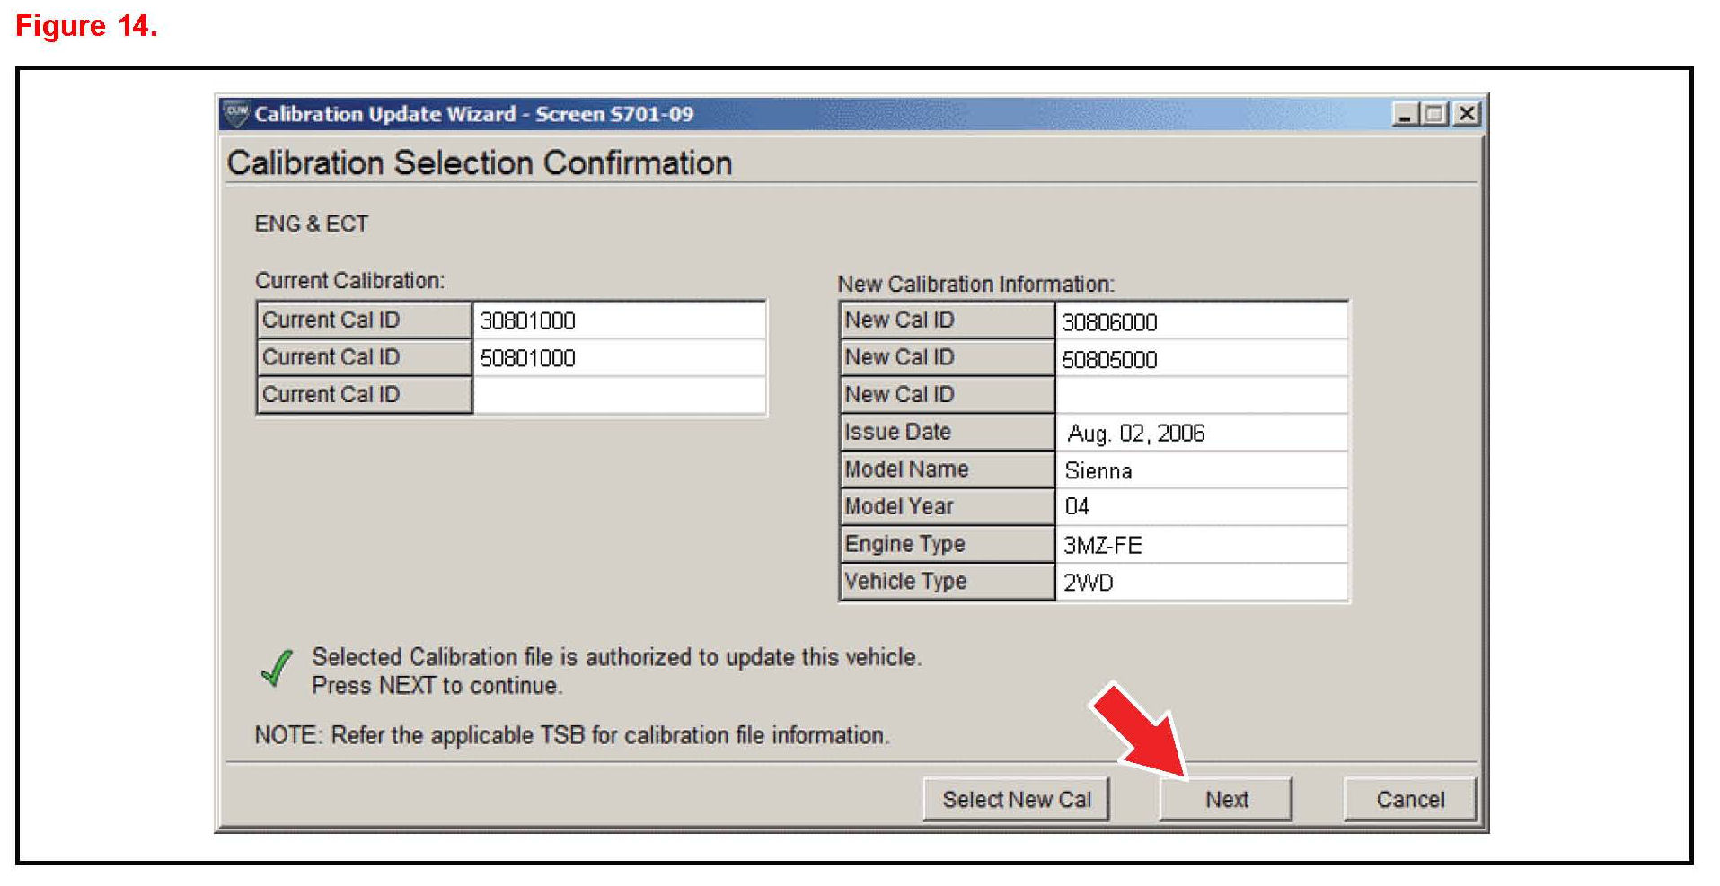The height and width of the screenshot is (886, 1720).
Task: Click the Issue Date value Aug. 02, 2006
Action: click(1201, 433)
